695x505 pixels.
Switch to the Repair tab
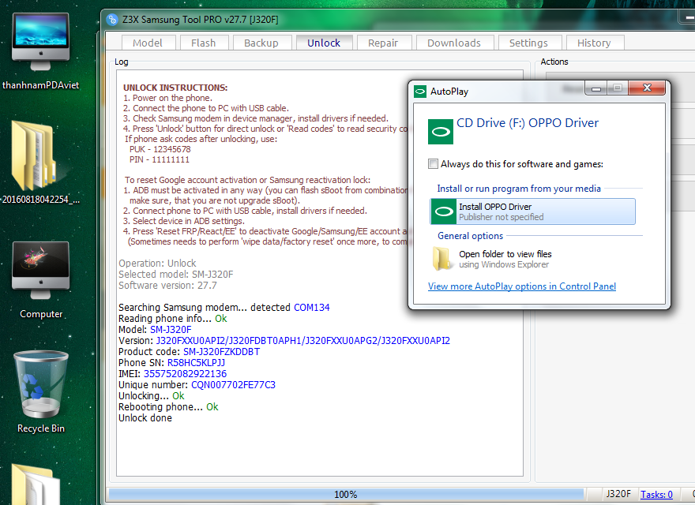(x=383, y=43)
